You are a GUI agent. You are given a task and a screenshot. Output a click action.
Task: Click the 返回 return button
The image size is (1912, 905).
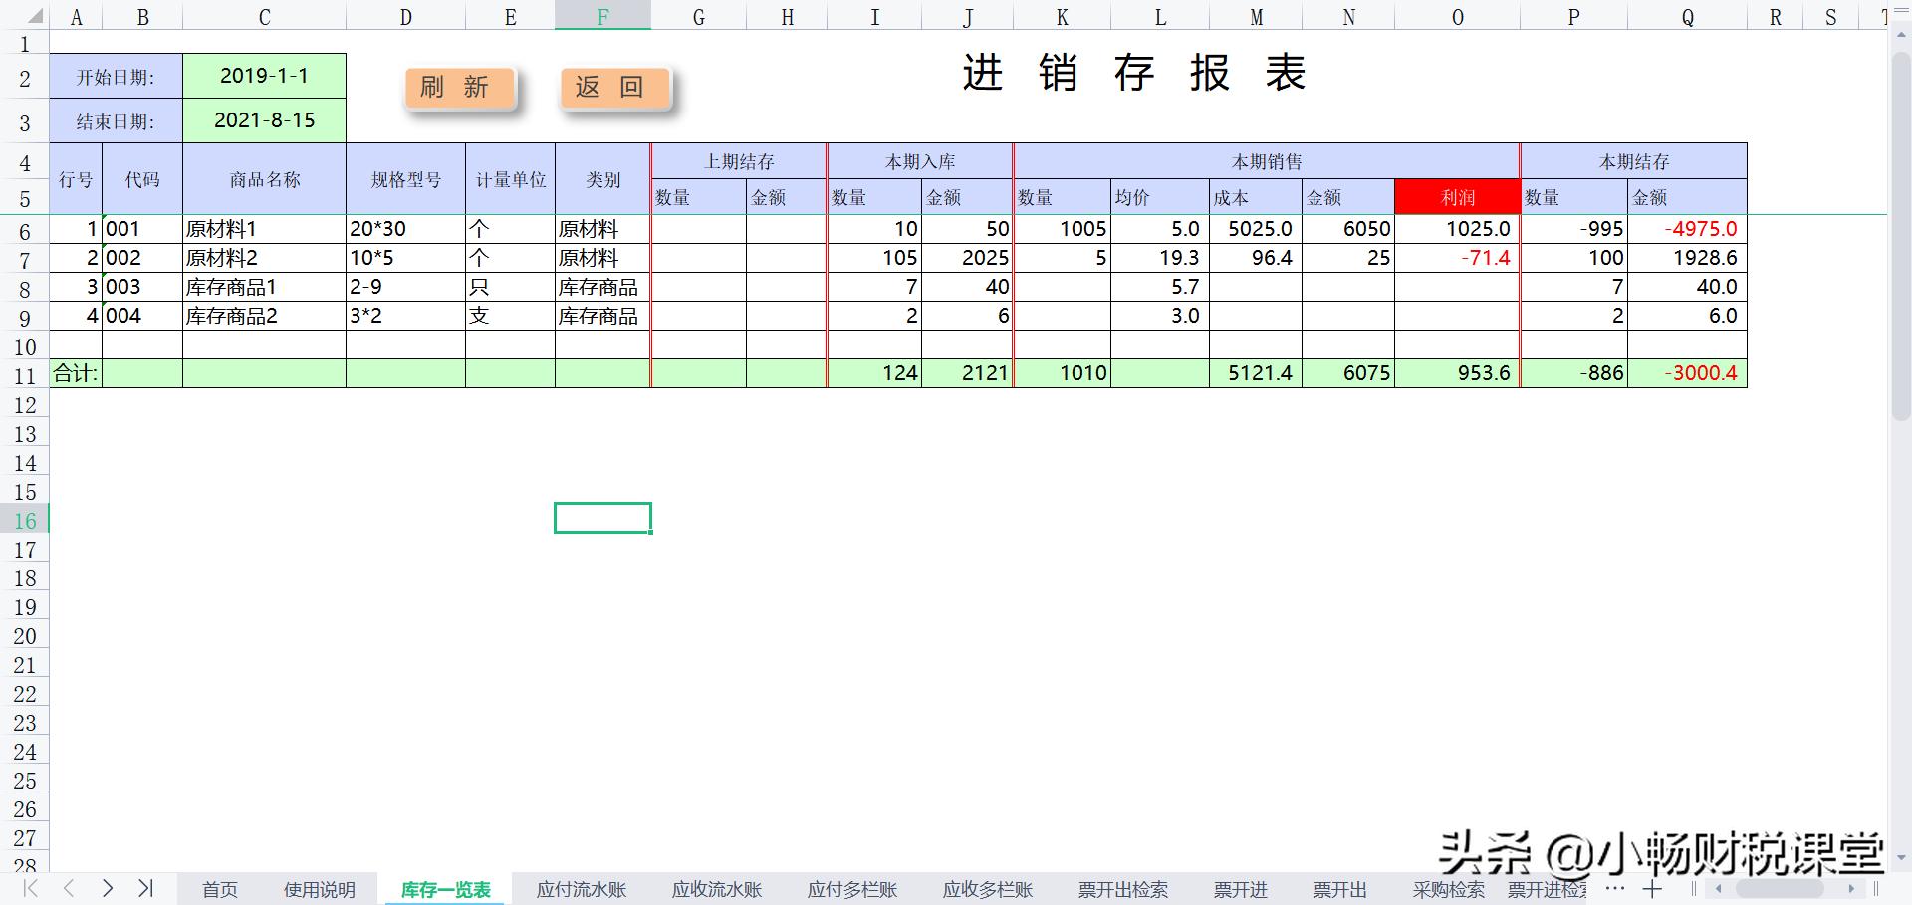tap(613, 87)
